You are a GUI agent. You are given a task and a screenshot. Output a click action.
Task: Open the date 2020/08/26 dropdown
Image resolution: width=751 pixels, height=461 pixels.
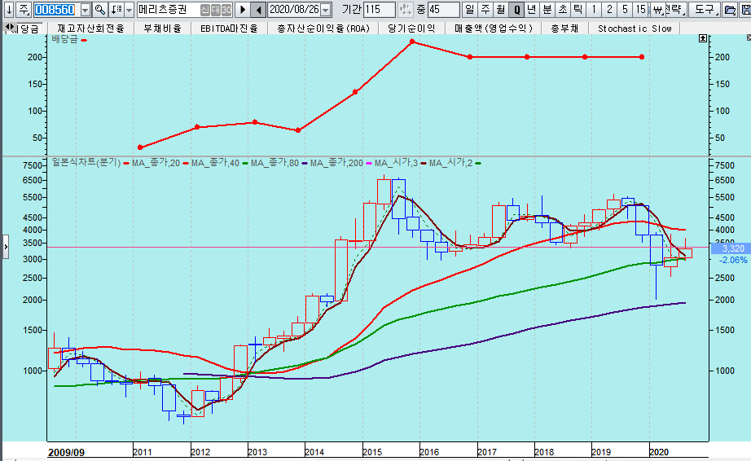tap(326, 10)
